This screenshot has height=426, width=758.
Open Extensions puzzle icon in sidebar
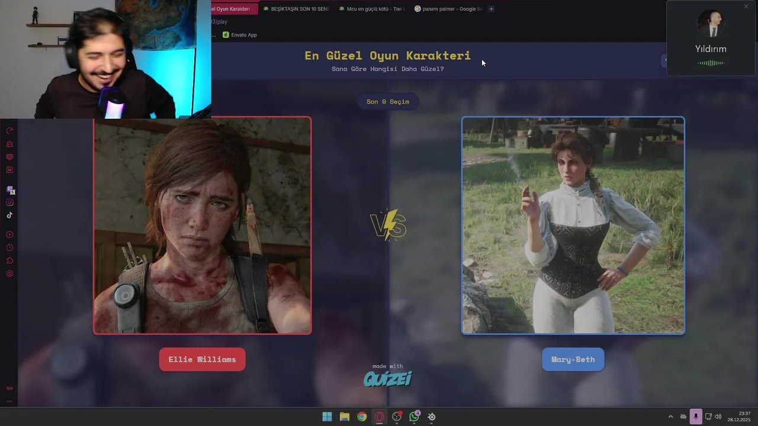tap(9, 261)
